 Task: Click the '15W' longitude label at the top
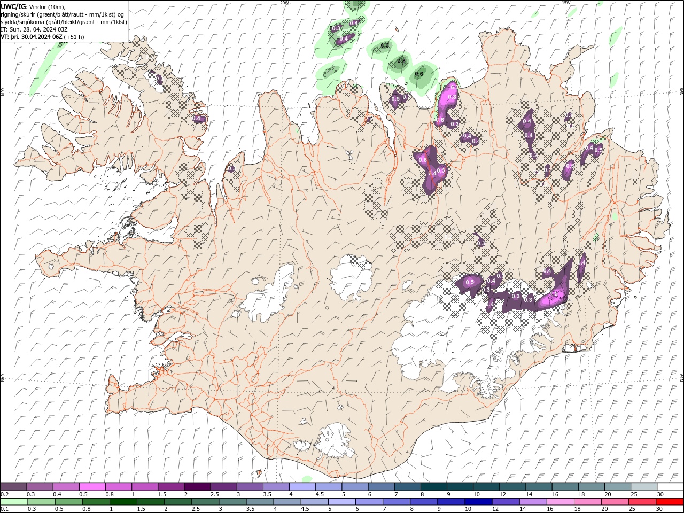[565, 3]
